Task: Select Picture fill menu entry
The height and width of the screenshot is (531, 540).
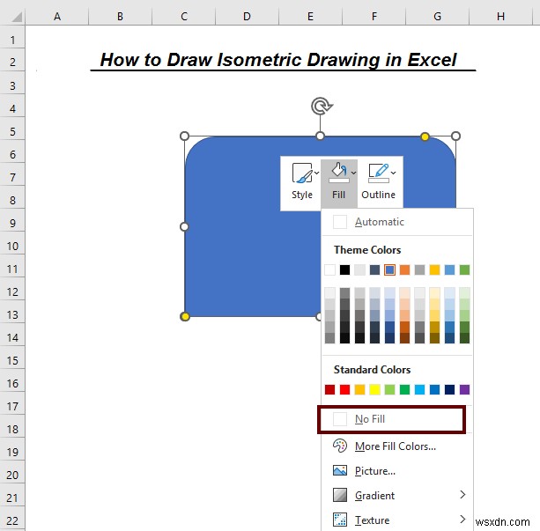Action: point(397,471)
